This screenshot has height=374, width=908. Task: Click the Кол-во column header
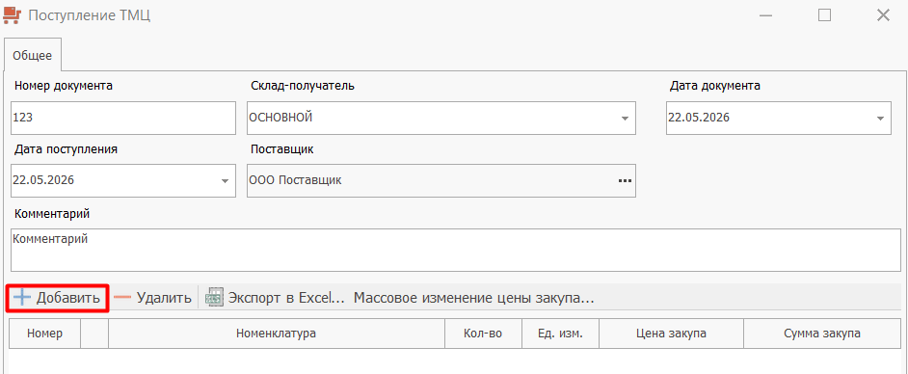tap(483, 334)
